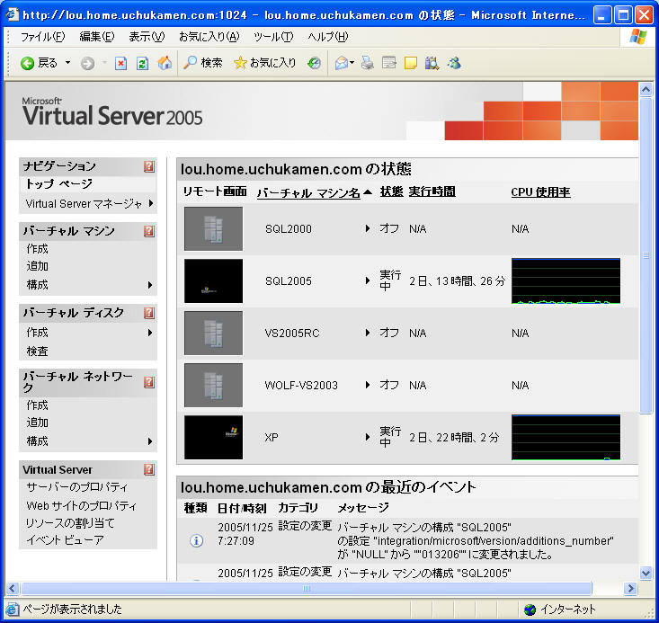Open SQL2005 remote screen thumbnail
The height and width of the screenshot is (623, 659).
213,280
